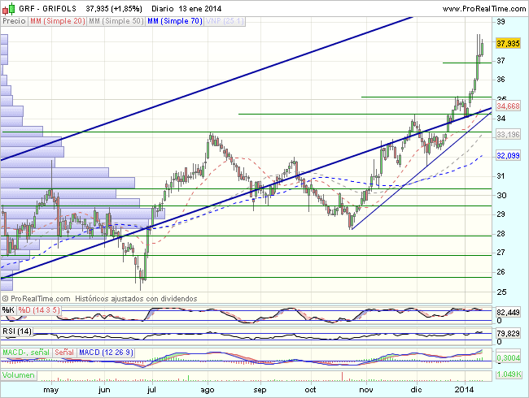Click the RSI value 79,829
This screenshot has width=529, height=398.
coord(508,334)
